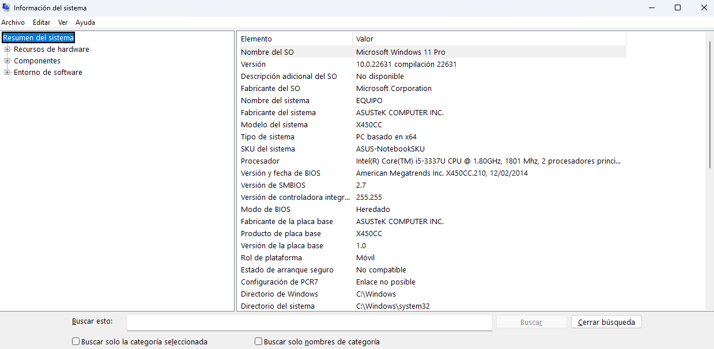Click the Enlace no posible value
This screenshot has width=714, height=349.
coord(386,282)
